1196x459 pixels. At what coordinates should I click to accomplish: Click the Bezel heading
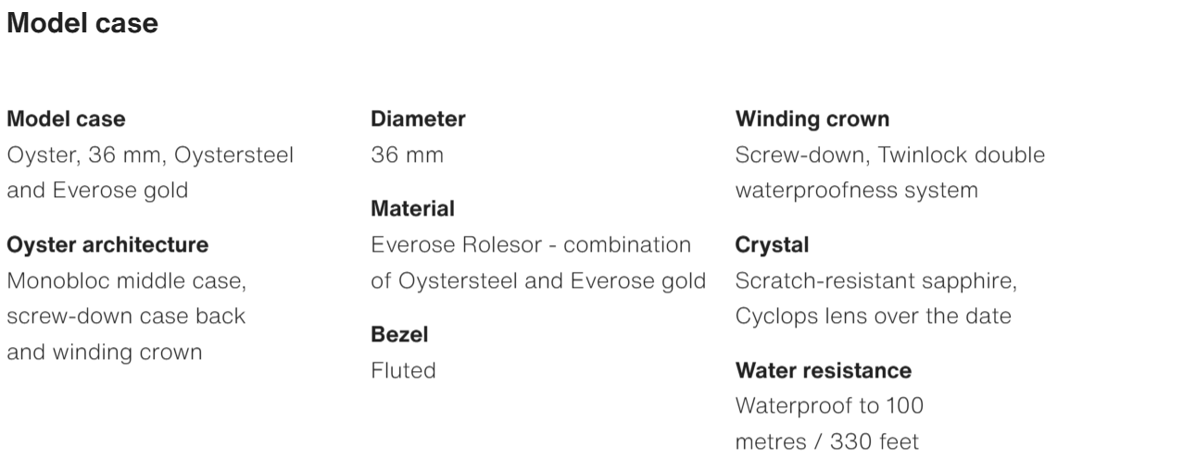(399, 334)
